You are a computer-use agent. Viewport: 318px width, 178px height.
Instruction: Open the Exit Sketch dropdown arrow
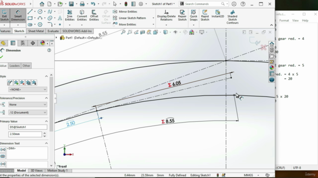click(4, 25)
